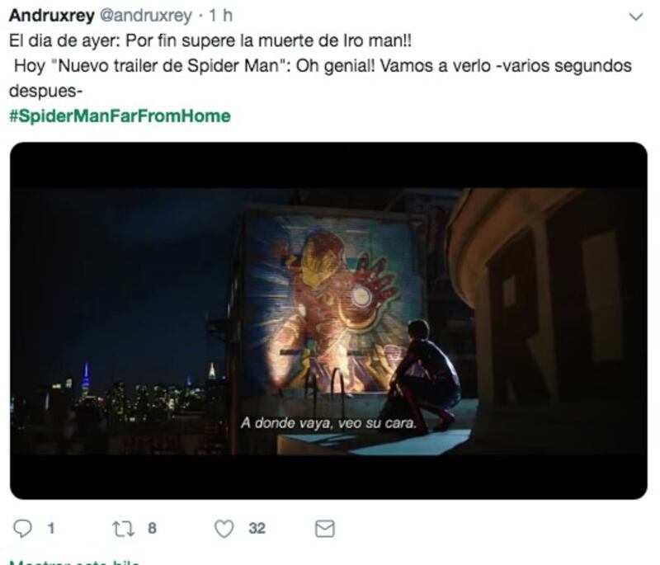Like the tweet with the heart icon
Viewport: 660px width, 565px height.
(x=224, y=529)
